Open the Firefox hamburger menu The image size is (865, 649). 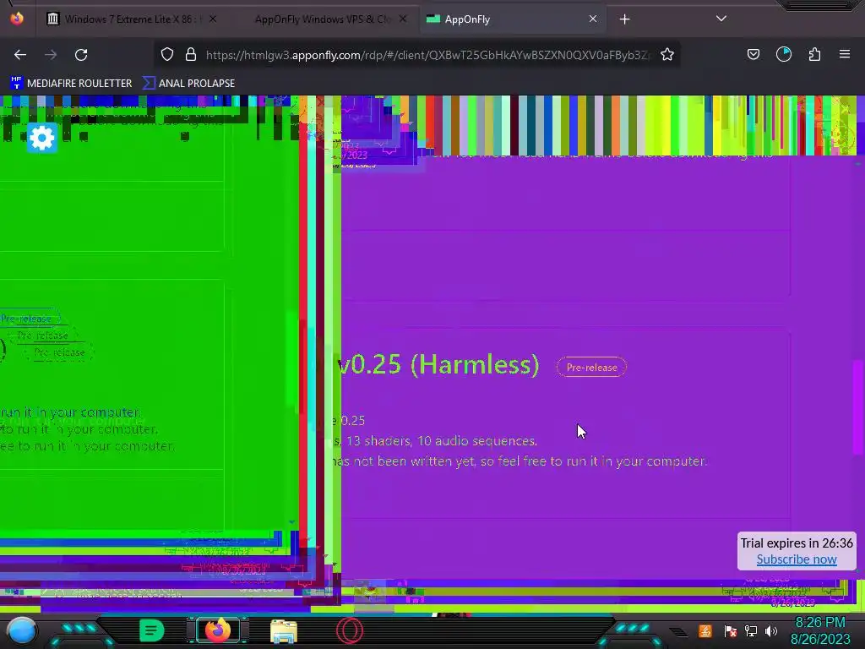tap(845, 54)
